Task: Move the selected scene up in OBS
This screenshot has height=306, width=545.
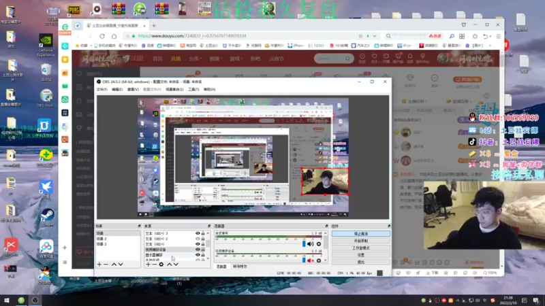Action: tap(114, 265)
